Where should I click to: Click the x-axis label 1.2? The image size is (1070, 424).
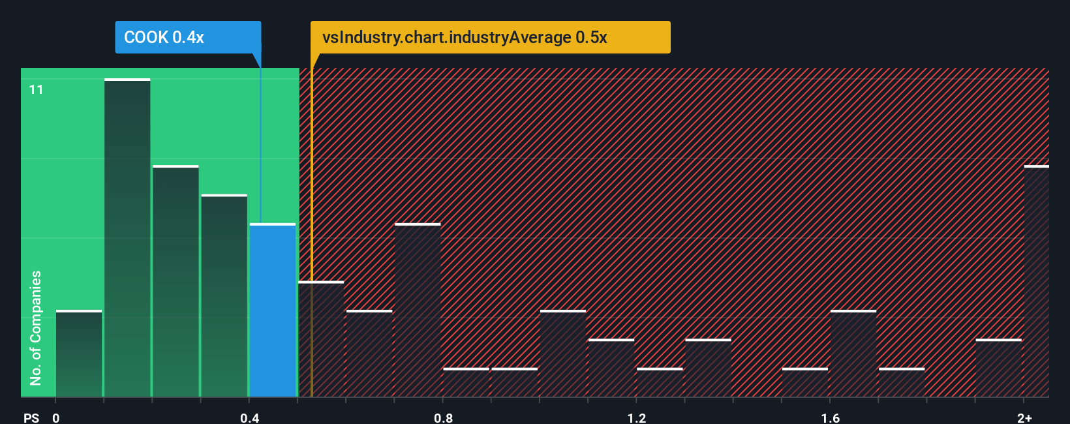pos(637,417)
